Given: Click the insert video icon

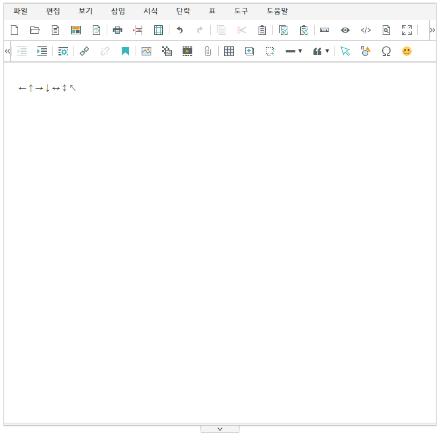Looking at the screenshot, I should point(187,51).
